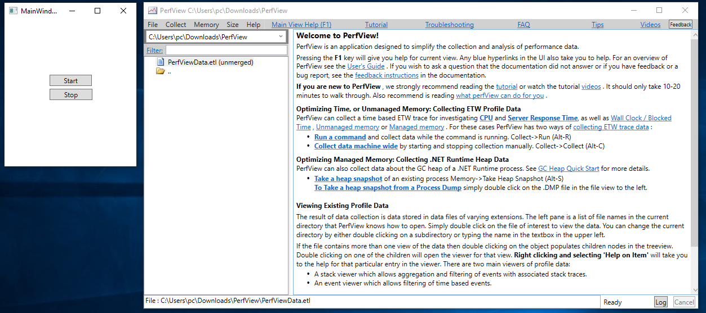Viewport: 706px width, 313px height.
Task: Open the User's Guide link
Action: coord(366,66)
